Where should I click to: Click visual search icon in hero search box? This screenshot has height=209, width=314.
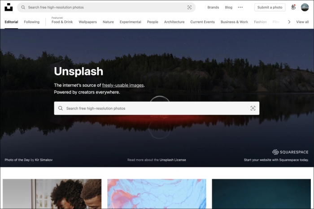pos(253,108)
